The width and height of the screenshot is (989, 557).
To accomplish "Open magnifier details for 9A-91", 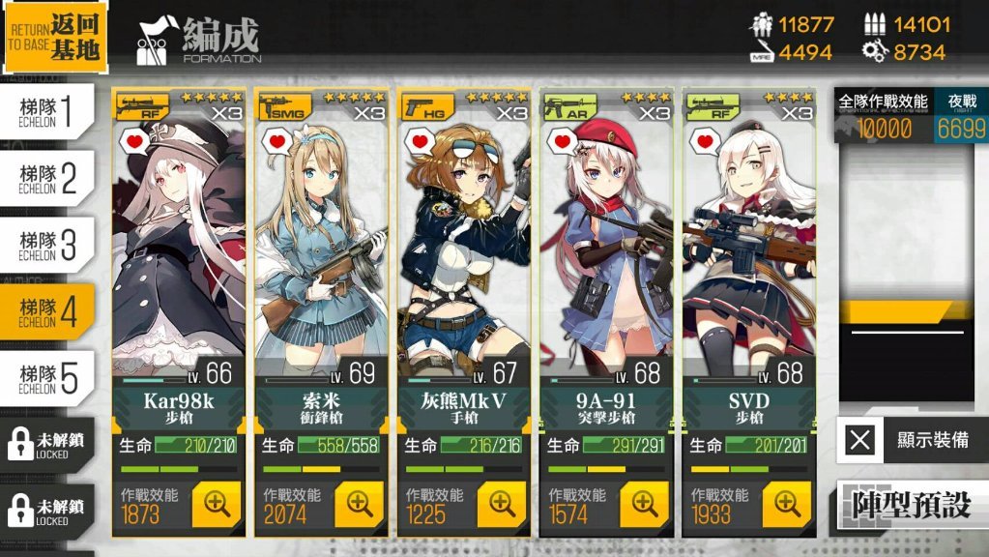I will pyautogui.click(x=644, y=504).
